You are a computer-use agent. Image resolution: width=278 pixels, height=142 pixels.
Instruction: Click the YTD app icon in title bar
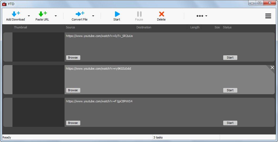pyautogui.click(x=4, y=4)
